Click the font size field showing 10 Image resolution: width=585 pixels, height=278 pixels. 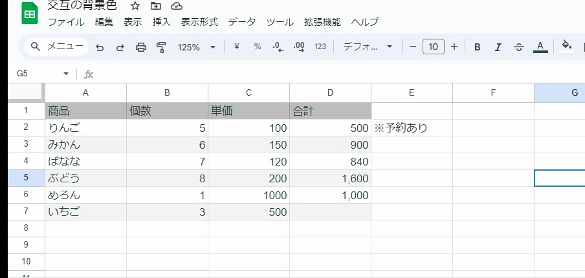click(x=433, y=47)
